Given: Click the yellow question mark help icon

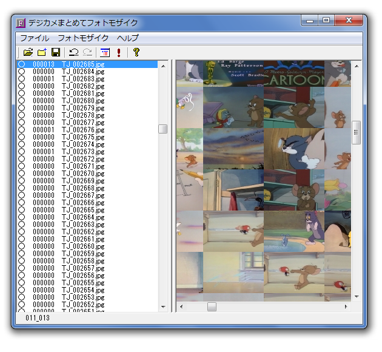Looking at the screenshot, I should [x=136, y=52].
